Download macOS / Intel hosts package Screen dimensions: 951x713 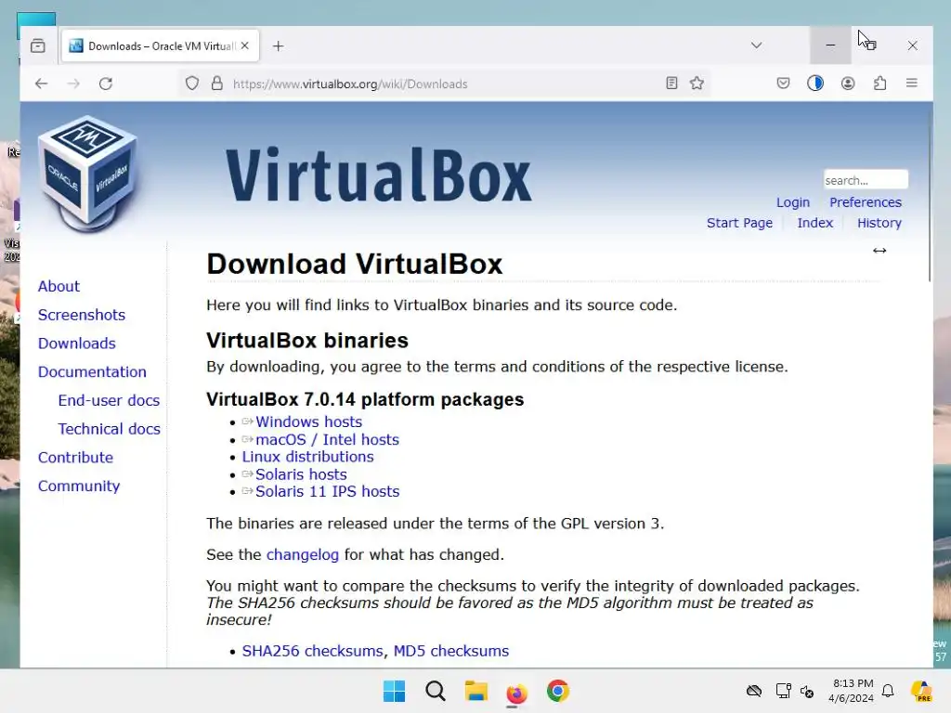(327, 439)
